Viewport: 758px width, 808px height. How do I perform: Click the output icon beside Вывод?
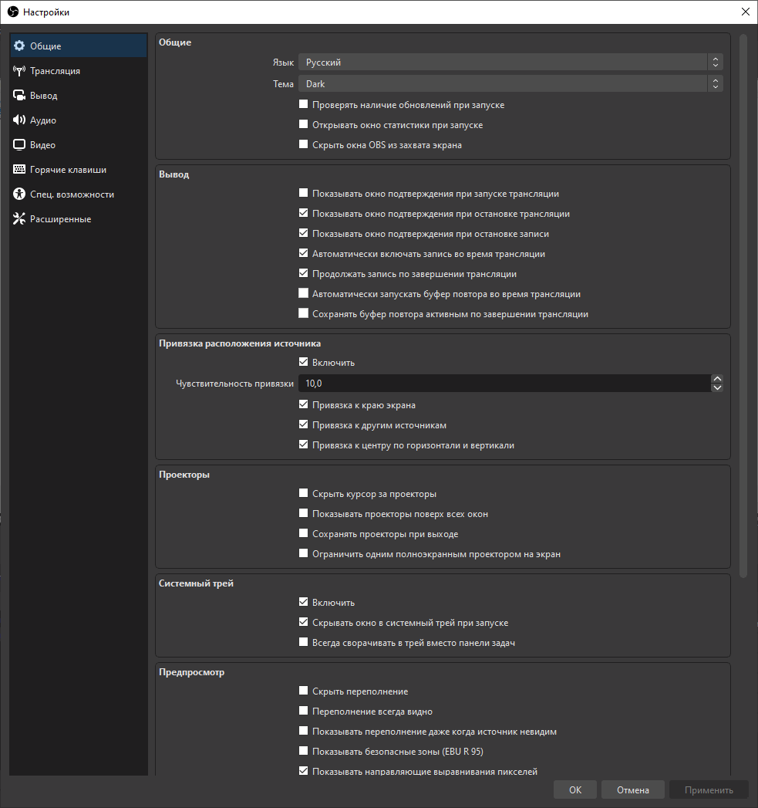coord(19,96)
